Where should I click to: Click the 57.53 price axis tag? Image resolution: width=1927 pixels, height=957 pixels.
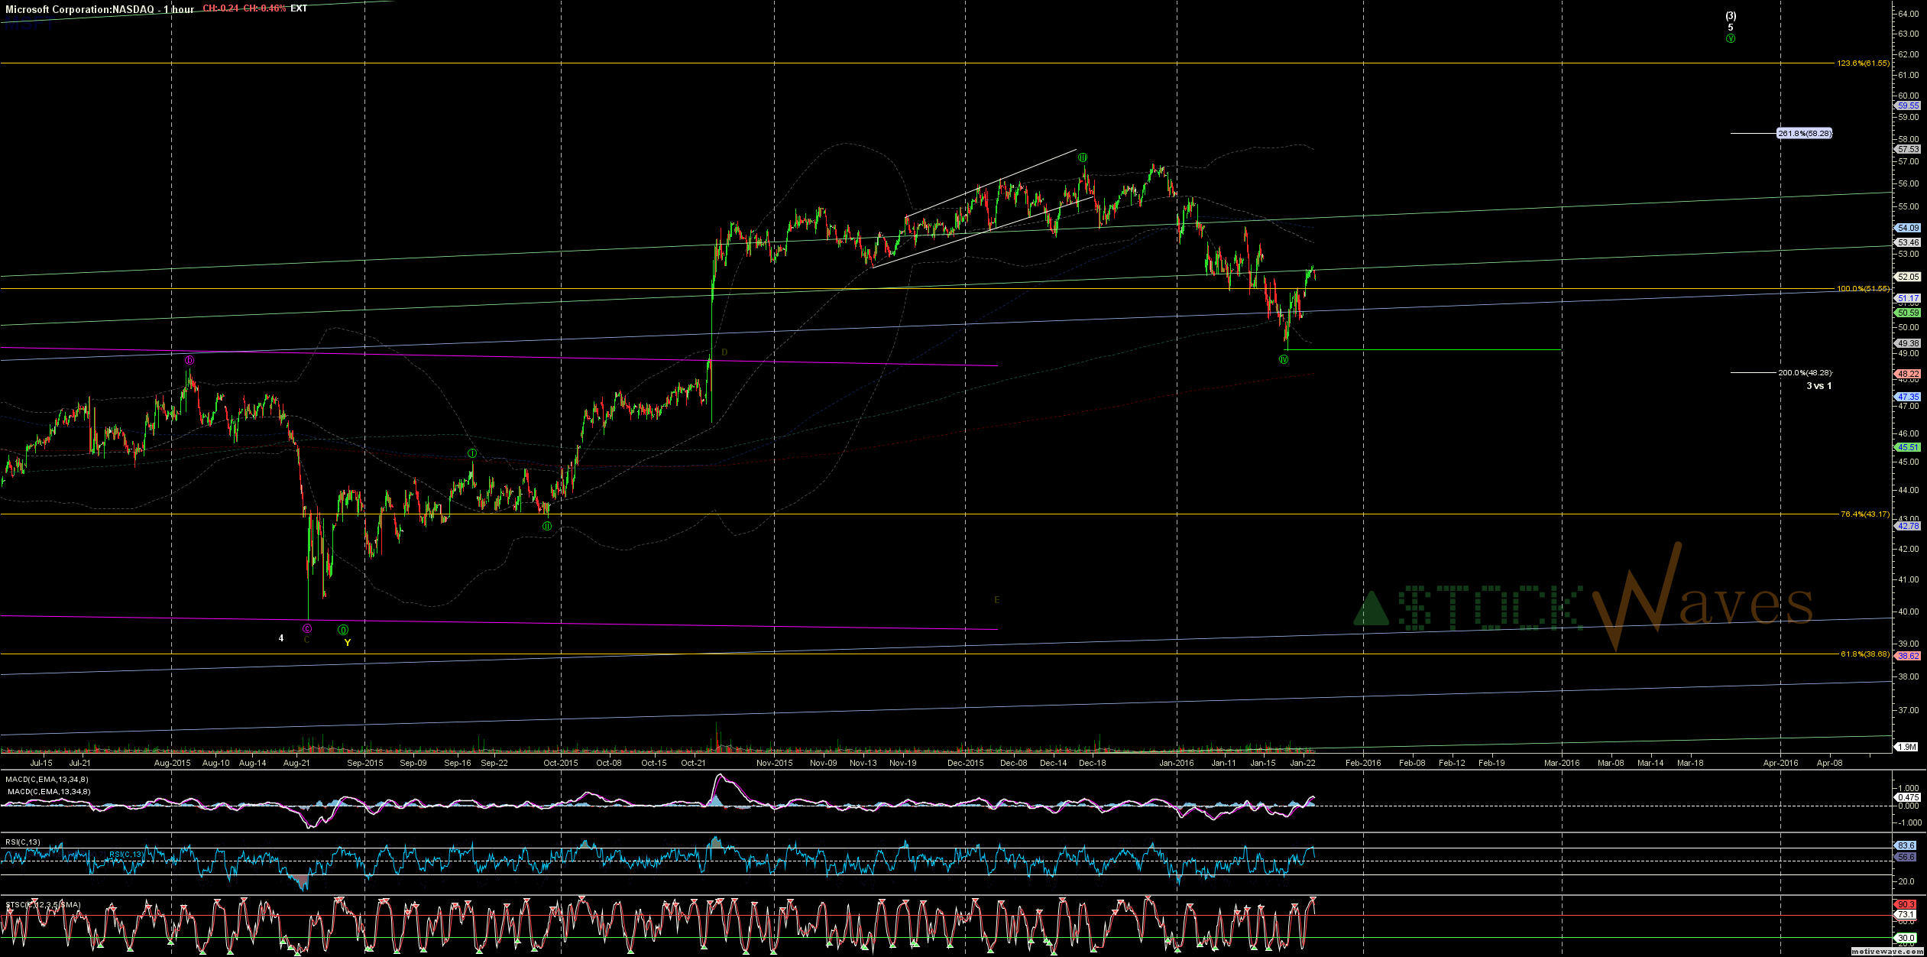pyautogui.click(x=1908, y=149)
